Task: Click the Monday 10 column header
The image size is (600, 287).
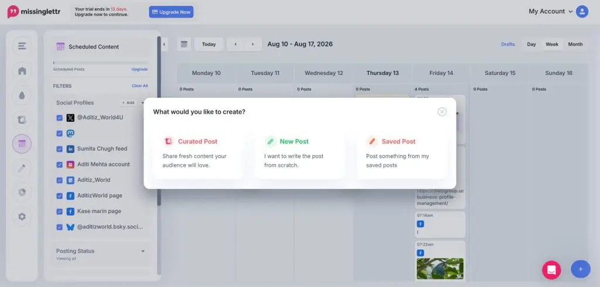Action: coord(206,73)
